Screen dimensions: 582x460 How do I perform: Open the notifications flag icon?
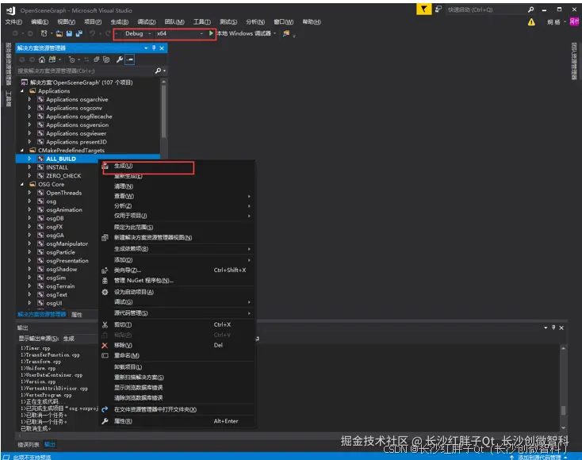(x=423, y=10)
